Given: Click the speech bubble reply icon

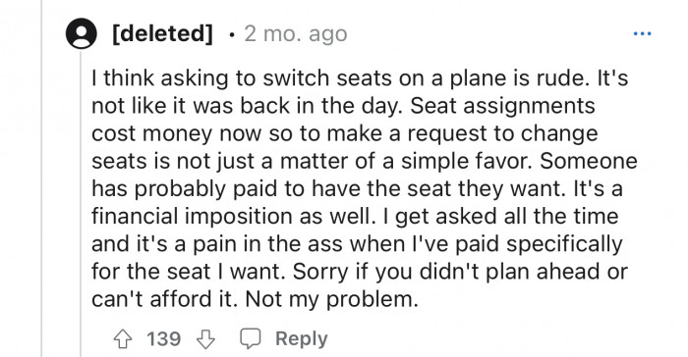Looking at the screenshot, I should pos(250,338).
